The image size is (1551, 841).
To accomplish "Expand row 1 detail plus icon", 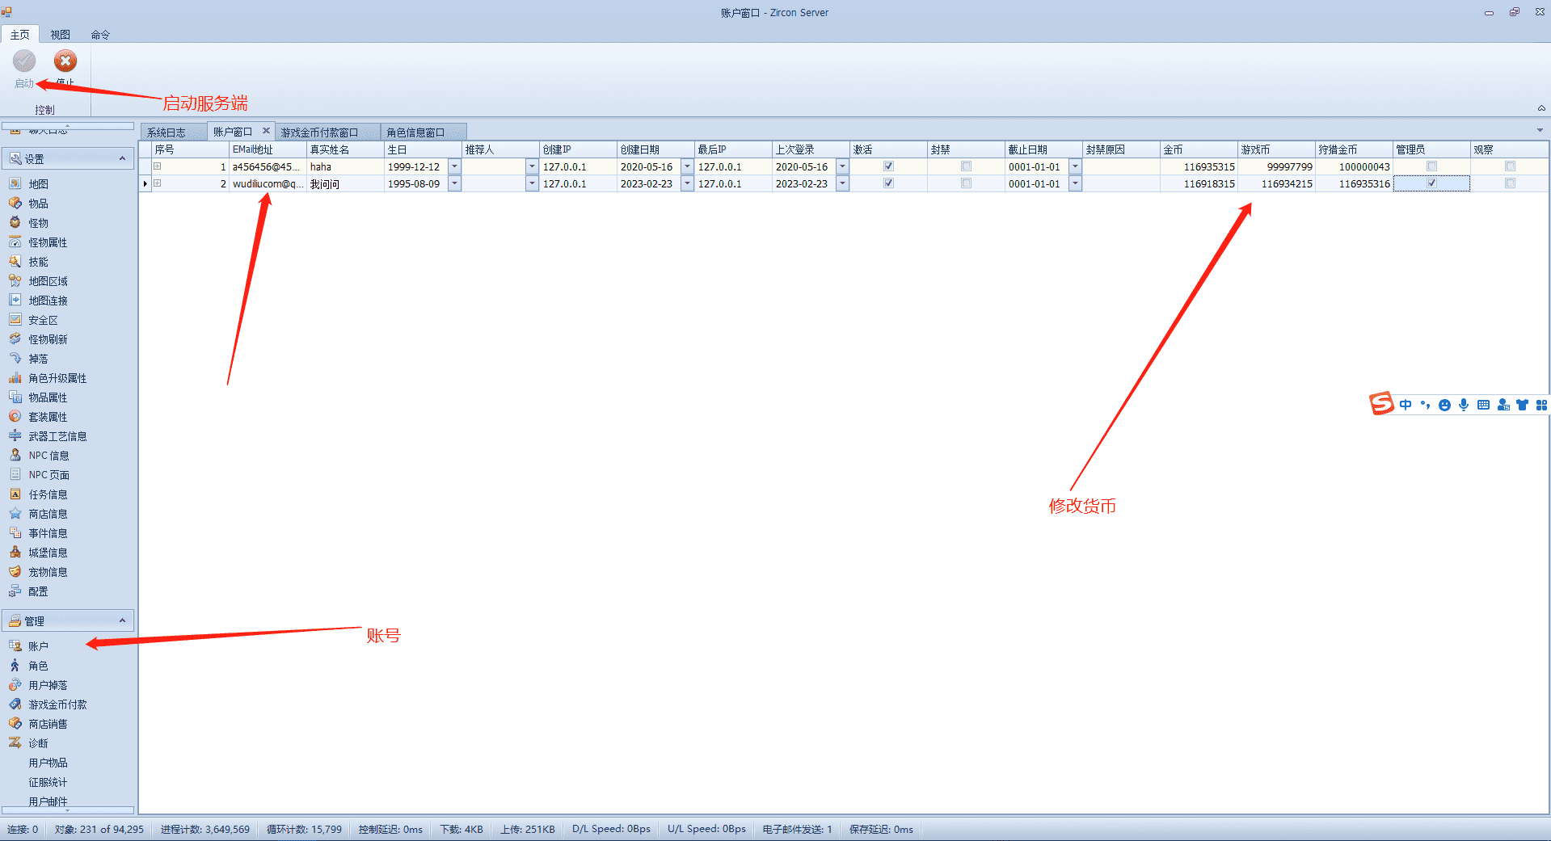I will pyautogui.click(x=158, y=166).
